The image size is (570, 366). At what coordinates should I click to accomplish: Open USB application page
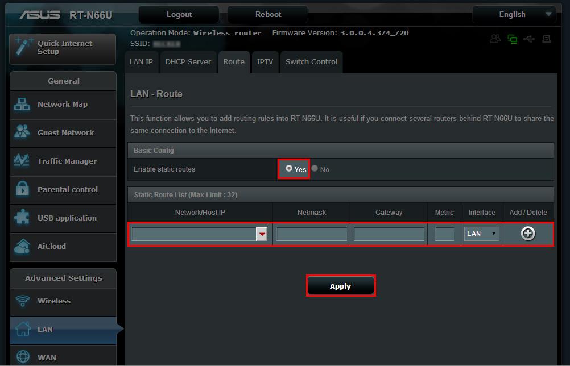[x=63, y=218]
